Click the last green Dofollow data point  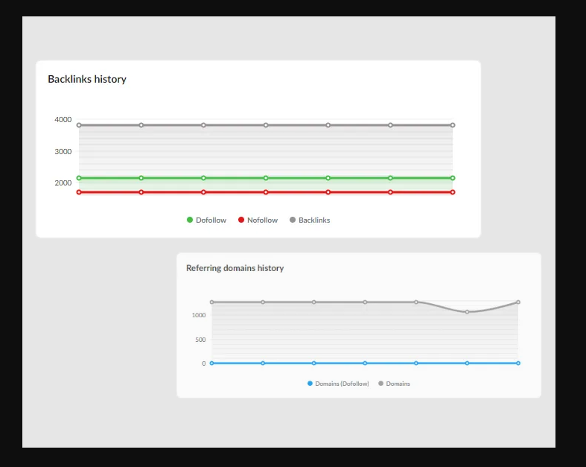click(453, 178)
